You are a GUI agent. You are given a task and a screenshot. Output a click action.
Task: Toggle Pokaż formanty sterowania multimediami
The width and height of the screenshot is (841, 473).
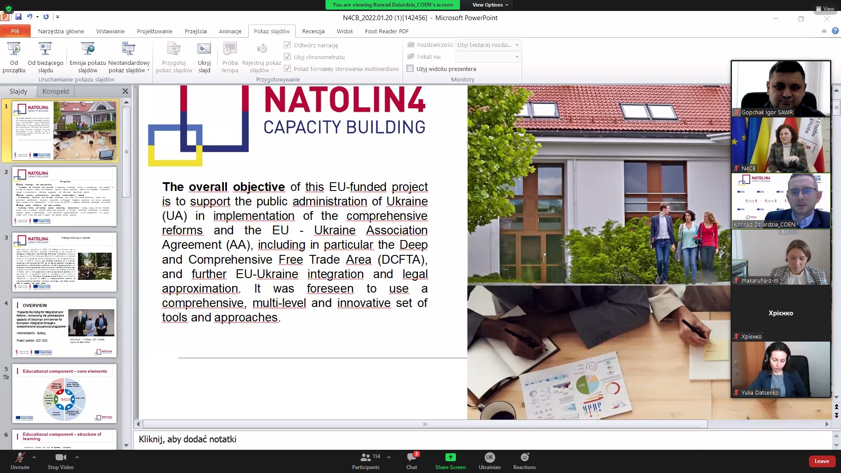pyautogui.click(x=287, y=68)
